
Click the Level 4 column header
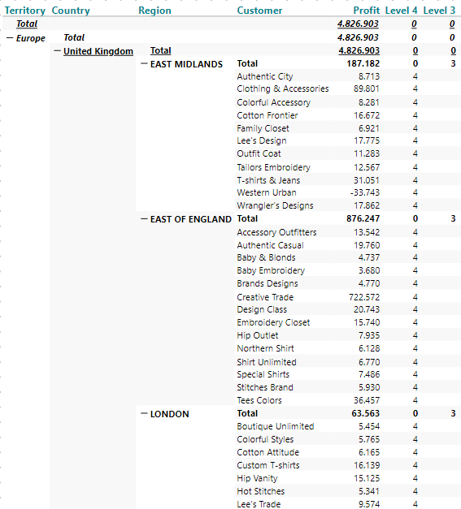click(401, 11)
